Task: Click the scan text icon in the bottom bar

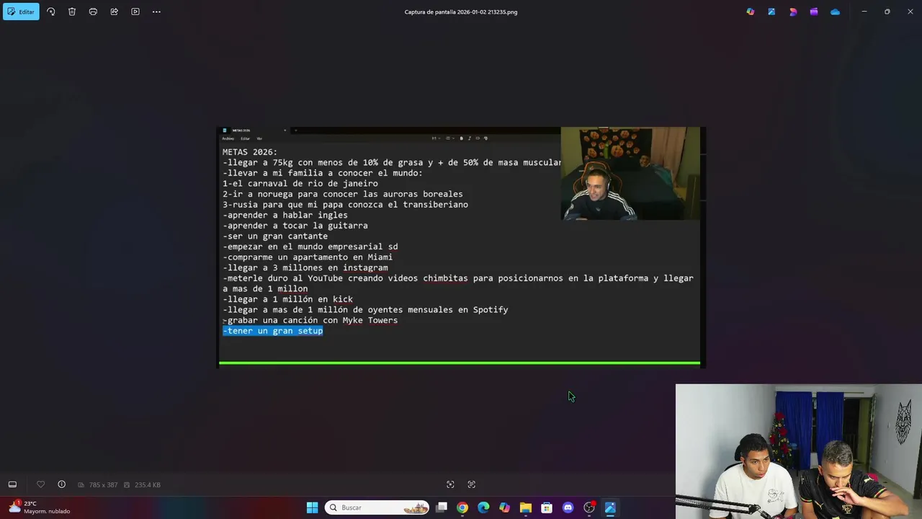Action: [472, 484]
